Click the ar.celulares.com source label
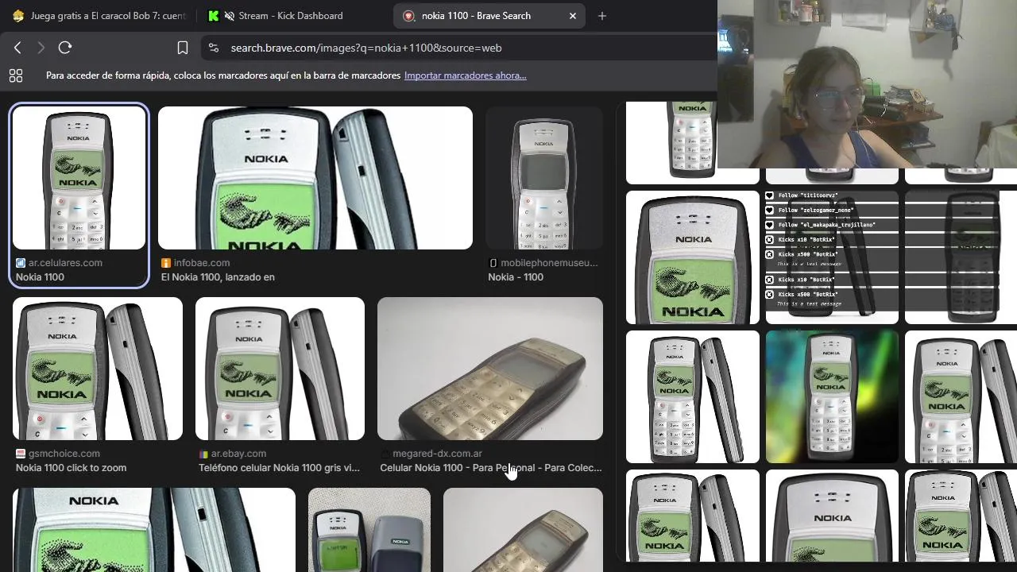Viewport: 1017px width, 572px height. (65, 263)
